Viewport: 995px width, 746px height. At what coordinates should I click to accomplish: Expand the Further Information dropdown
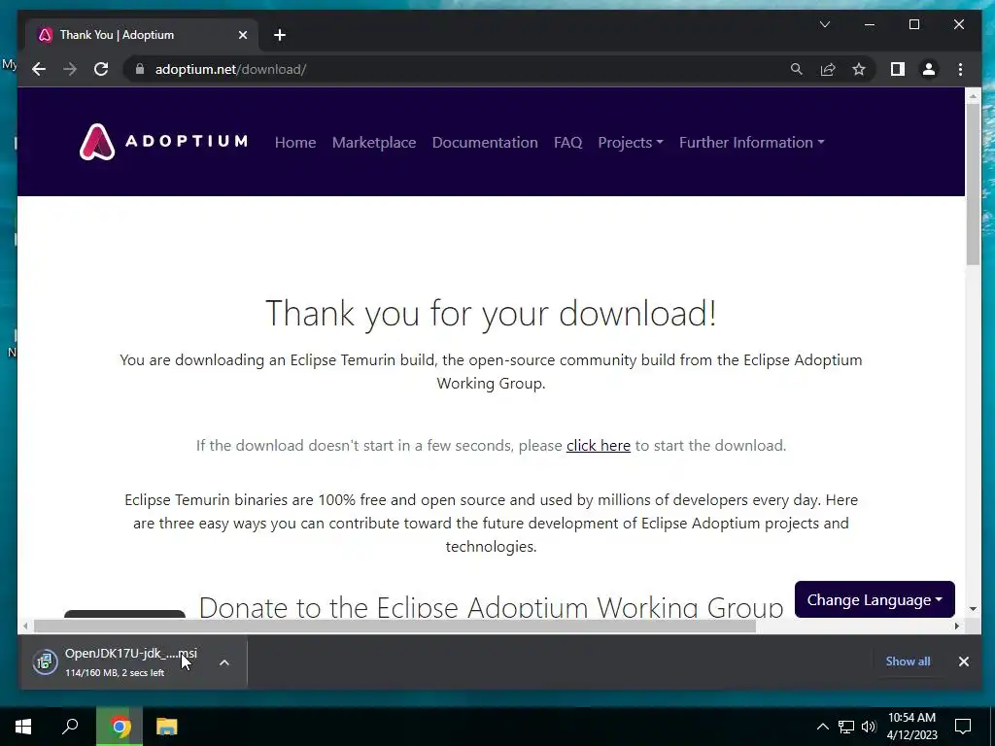tap(752, 142)
